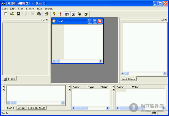Click Lua1 editor scroll right arrow
The width and height of the screenshot is (169, 116).
(x=101, y=61)
